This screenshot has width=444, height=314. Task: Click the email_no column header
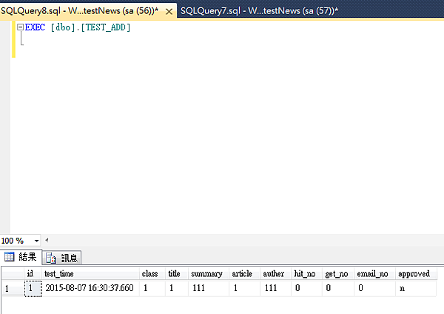(375, 274)
